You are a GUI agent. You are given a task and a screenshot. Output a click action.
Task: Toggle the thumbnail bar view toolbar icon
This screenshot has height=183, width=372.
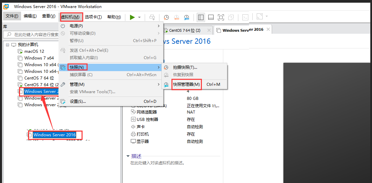click(x=211, y=17)
